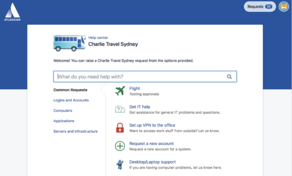Open the Flight request link
The height and width of the screenshot is (176, 292).
point(135,88)
